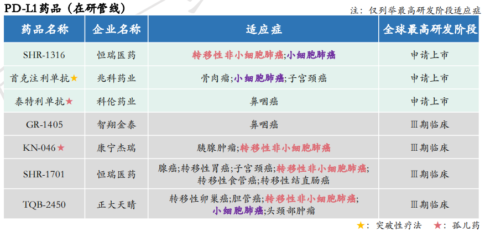Click Ⅲ期临床 in the GR-1405 row
The width and height of the screenshot is (485, 232).
(x=429, y=124)
